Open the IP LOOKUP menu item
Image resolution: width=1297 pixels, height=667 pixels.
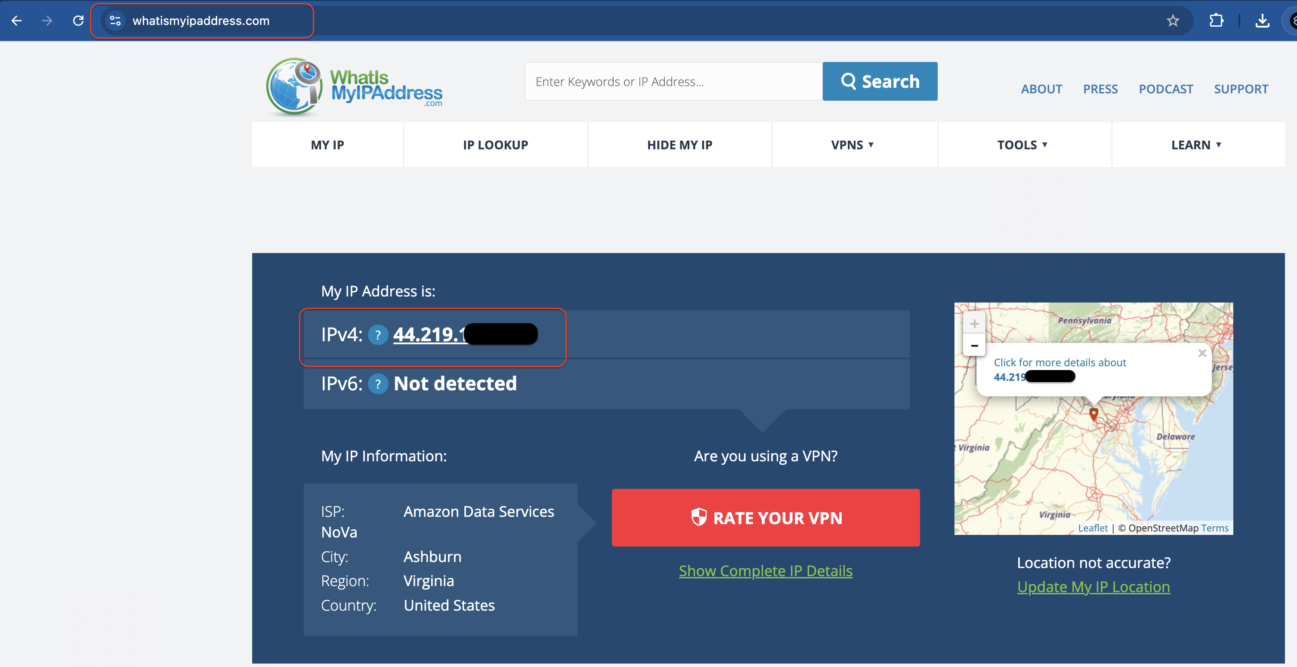pyautogui.click(x=495, y=145)
